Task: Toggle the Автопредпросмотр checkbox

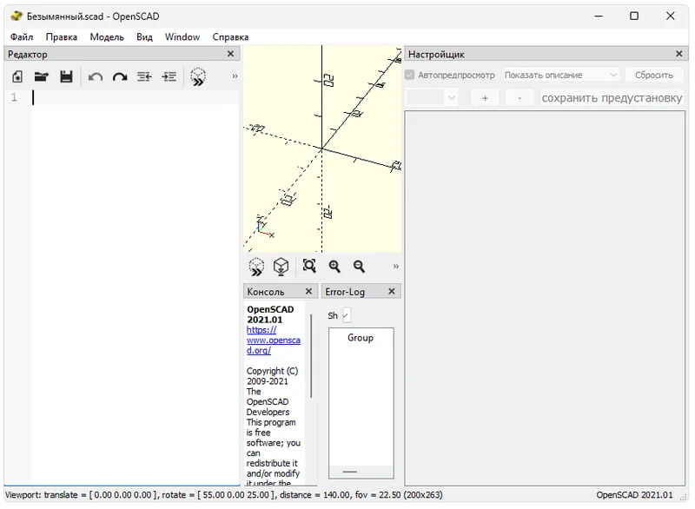Action: pos(409,75)
